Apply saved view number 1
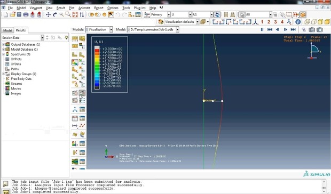The image size is (331, 194). [262, 22]
